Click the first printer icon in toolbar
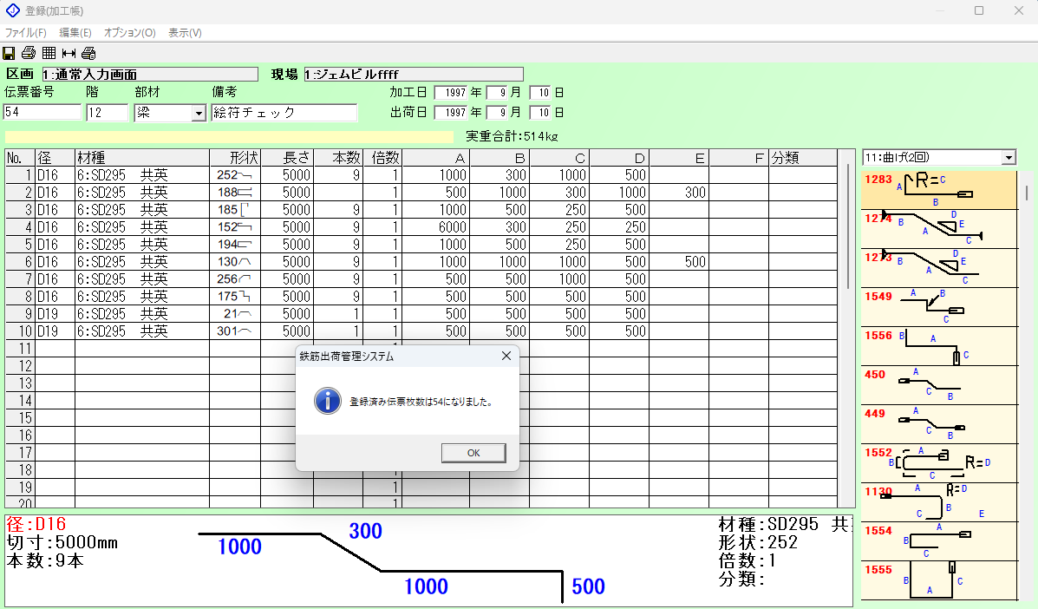 (x=29, y=53)
